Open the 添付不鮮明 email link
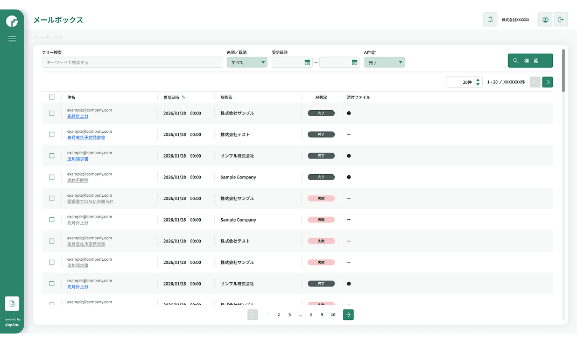Image resolution: width=577 pixels, height=343 pixels. pyautogui.click(x=78, y=180)
